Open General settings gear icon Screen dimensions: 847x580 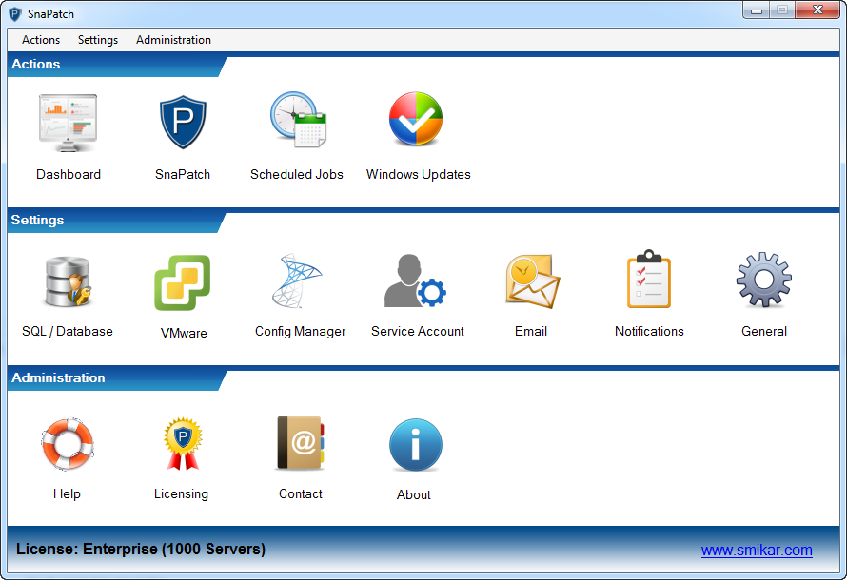click(x=764, y=280)
